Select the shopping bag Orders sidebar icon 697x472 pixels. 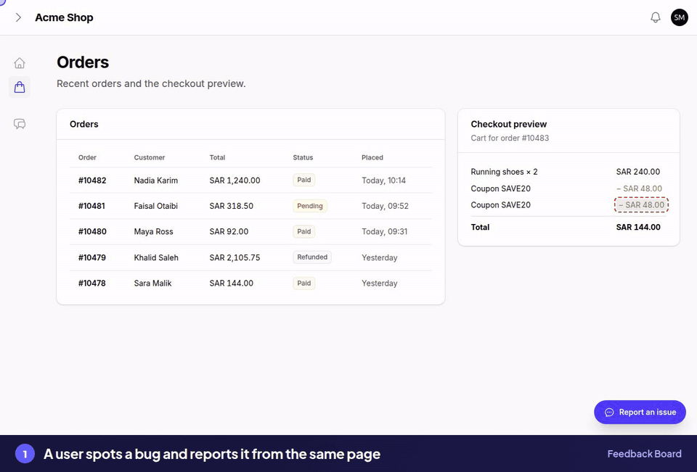[20, 86]
